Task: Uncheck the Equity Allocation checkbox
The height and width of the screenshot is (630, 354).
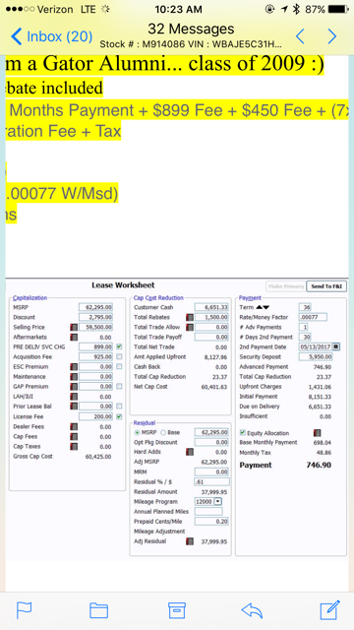Action: click(243, 433)
